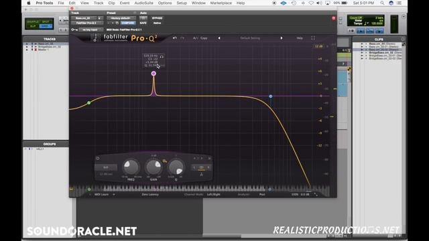The image size is (429, 241).
Task: Click the FREQ knob
Action: (131, 167)
